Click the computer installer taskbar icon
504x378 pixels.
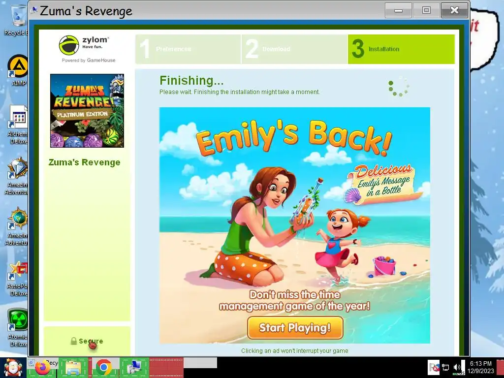coord(134,368)
